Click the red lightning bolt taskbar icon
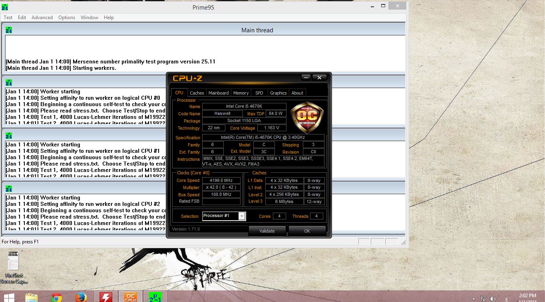 (105, 297)
